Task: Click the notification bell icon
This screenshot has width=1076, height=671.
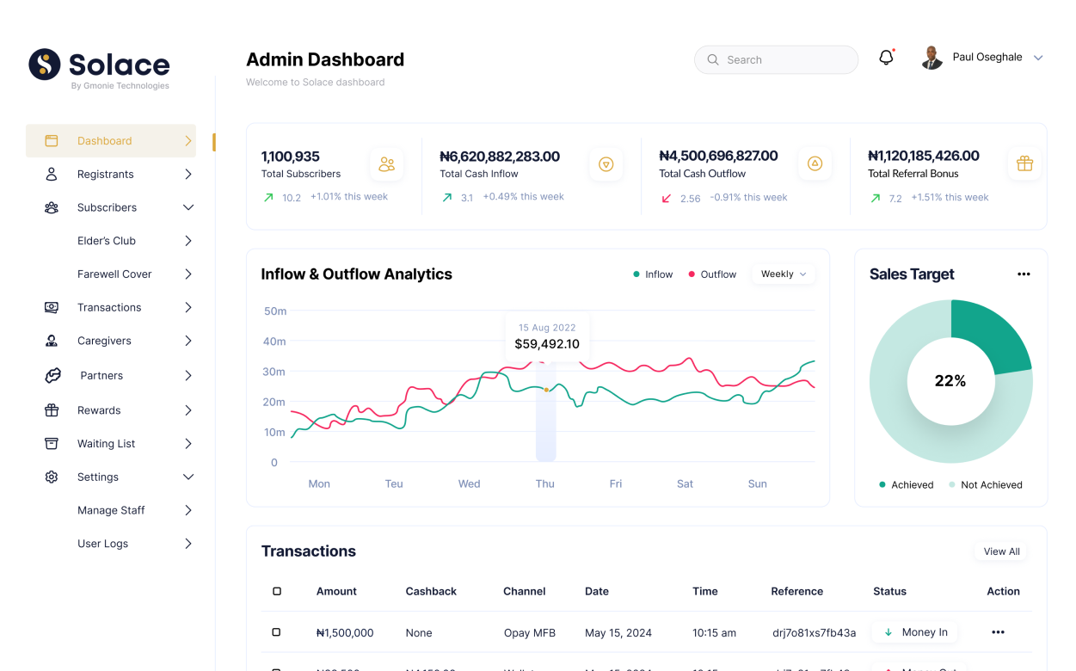Action: pos(886,58)
